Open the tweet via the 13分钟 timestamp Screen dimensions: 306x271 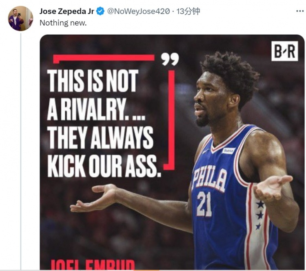click(x=188, y=11)
